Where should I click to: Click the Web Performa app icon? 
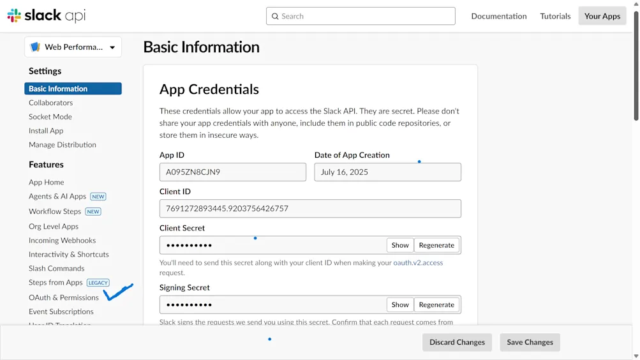35,47
